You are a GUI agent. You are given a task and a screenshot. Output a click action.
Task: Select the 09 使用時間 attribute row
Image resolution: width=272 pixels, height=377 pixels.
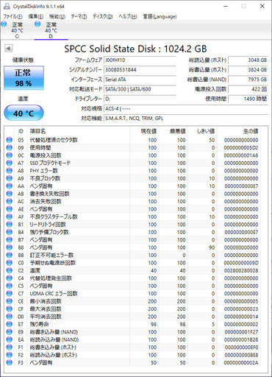click(x=132, y=148)
